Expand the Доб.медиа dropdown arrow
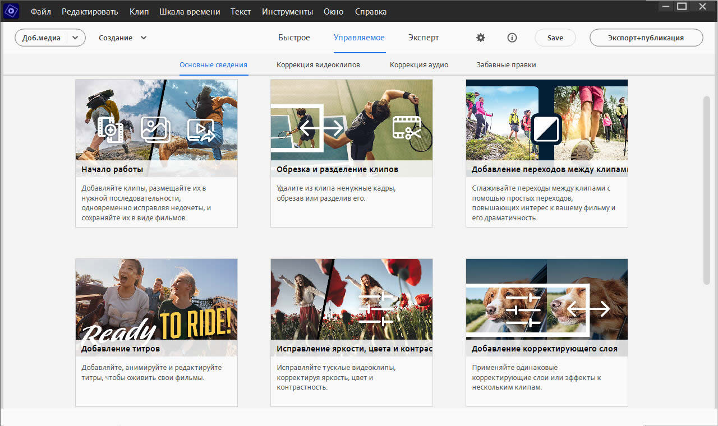Screen dimensions: 718x426 pos(76,38)
